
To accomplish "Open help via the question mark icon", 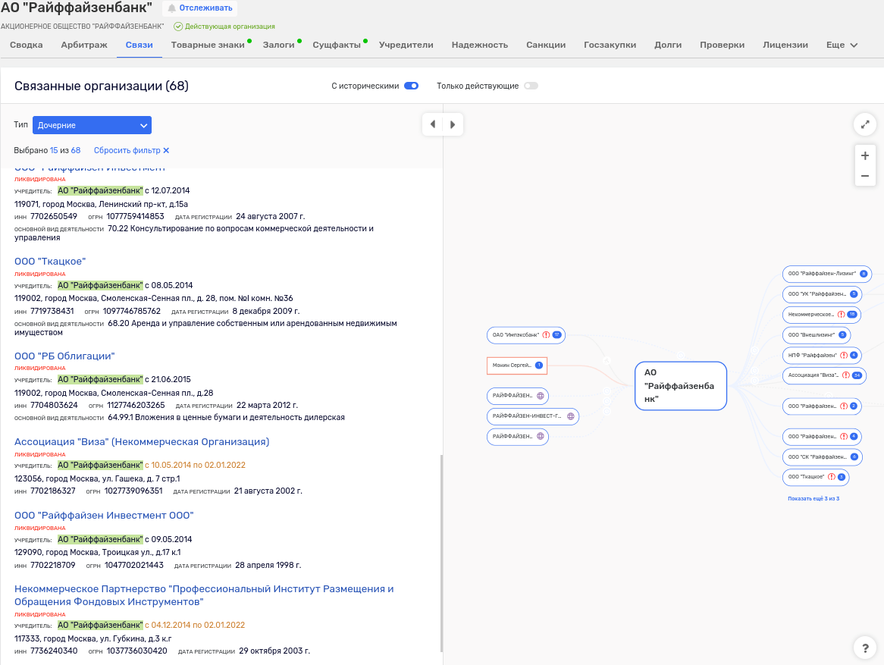I will coord(865,648).
